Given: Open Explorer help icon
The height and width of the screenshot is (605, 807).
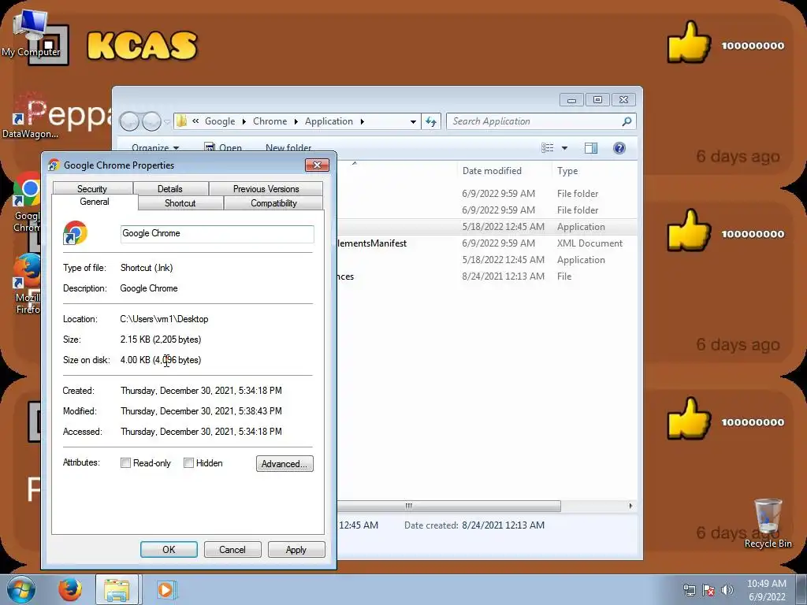Looking at the screenshot, I should (619, 148).
